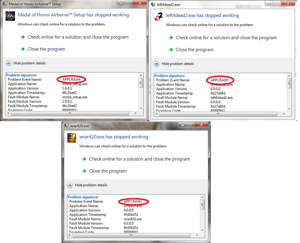Image resolution: width=300 pixels, height=243 pixels.
Task: Click 'Fault Module Timestamp:' label in left4dead2.exe dialog
Action: tap(176, 106)
